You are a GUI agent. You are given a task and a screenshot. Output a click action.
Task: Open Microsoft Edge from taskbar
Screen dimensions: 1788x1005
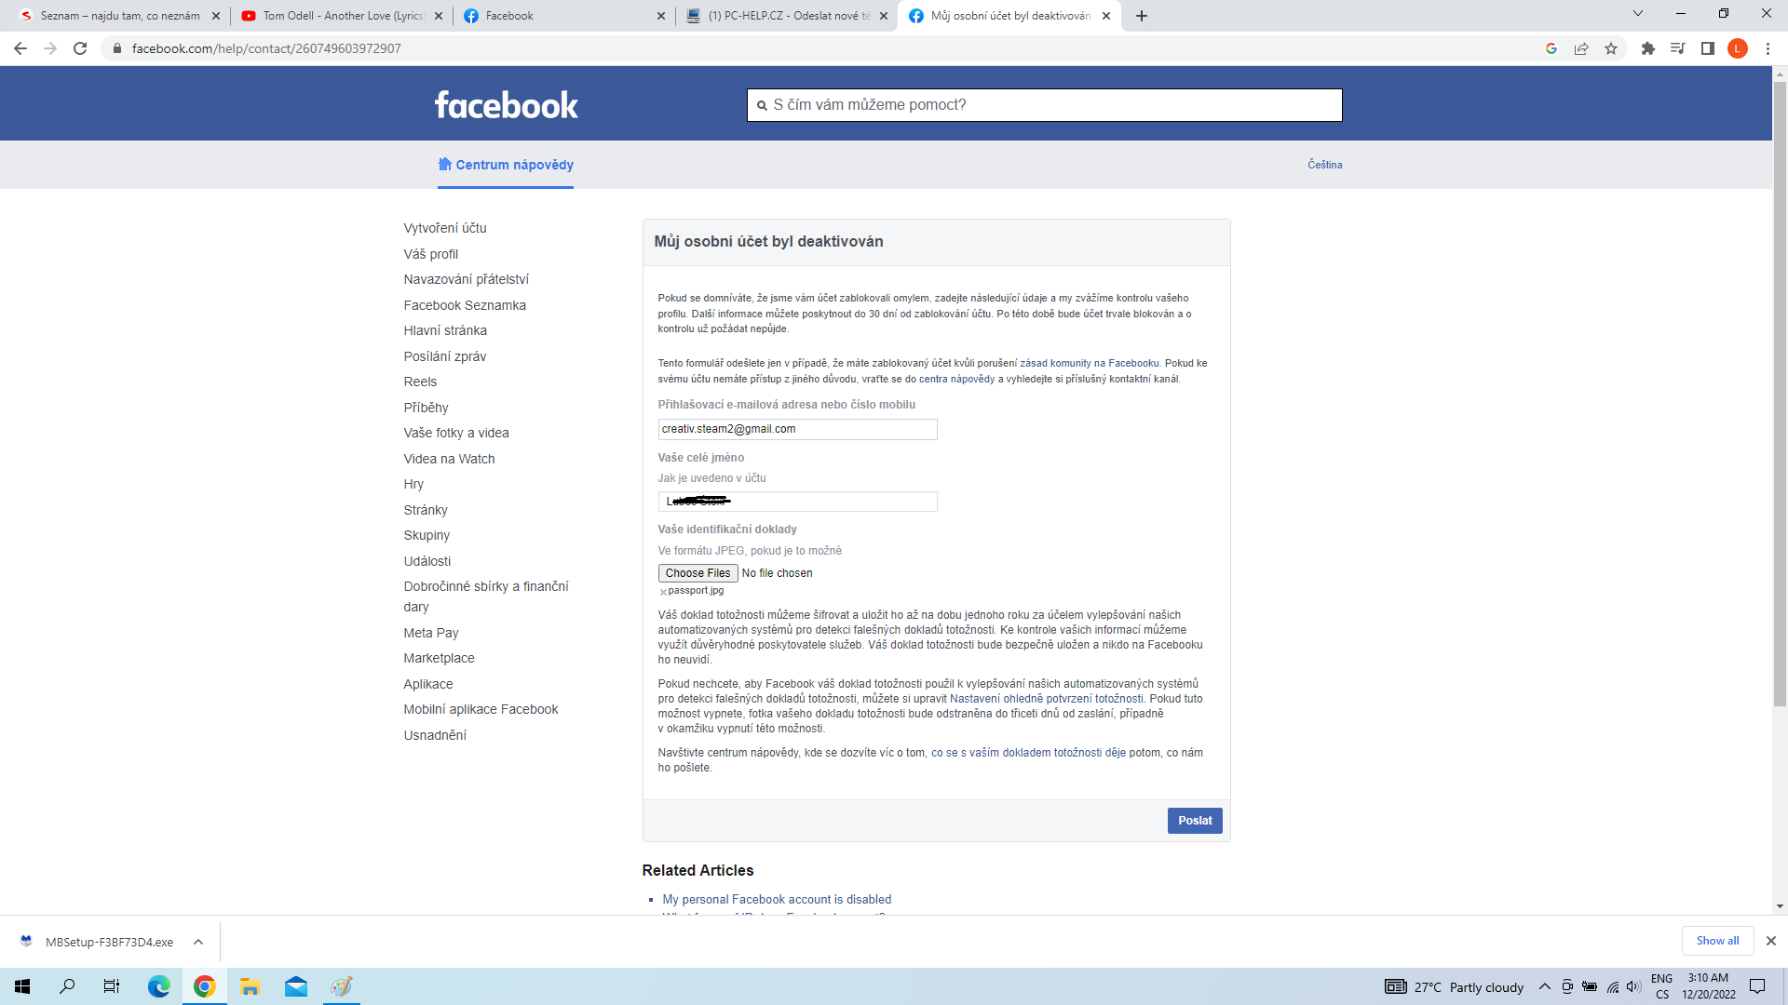[159, 986]
